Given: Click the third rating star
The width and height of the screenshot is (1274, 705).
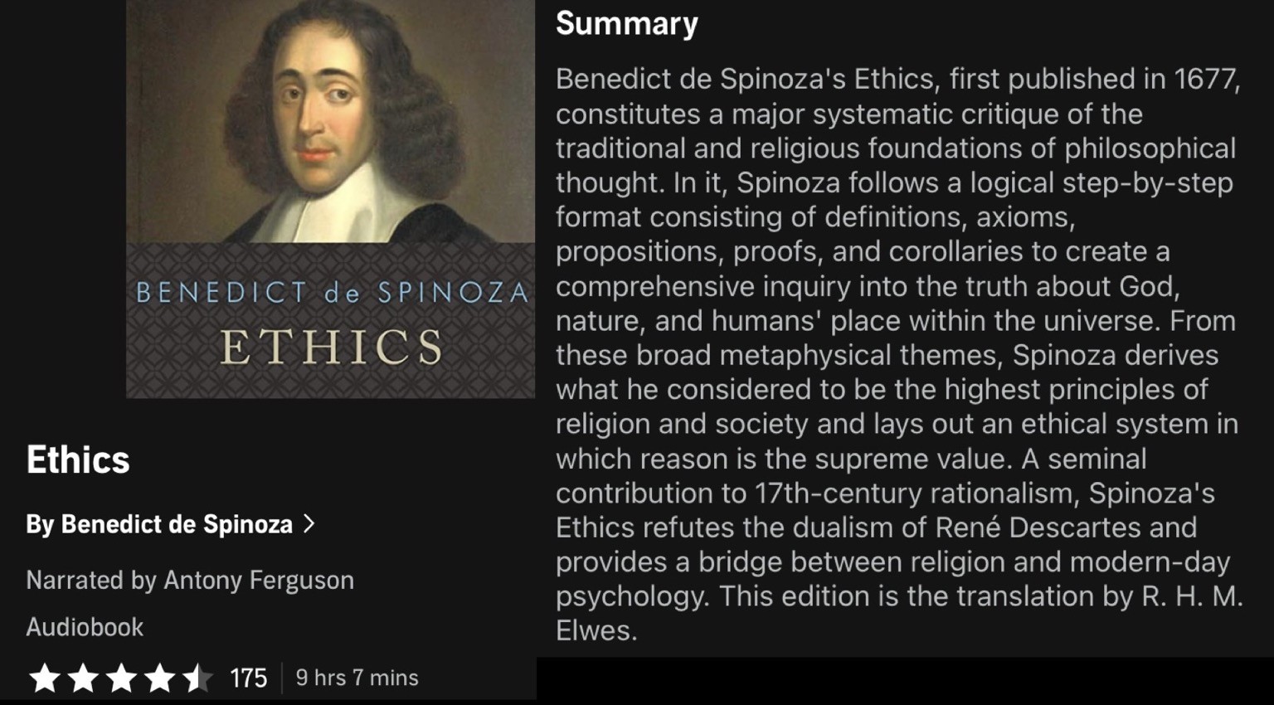Looking at the screenshot, I should (x=121, y=678).
